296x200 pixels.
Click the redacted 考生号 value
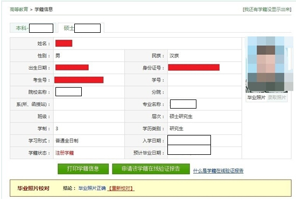pyautogui.click(x=79, y=80)
